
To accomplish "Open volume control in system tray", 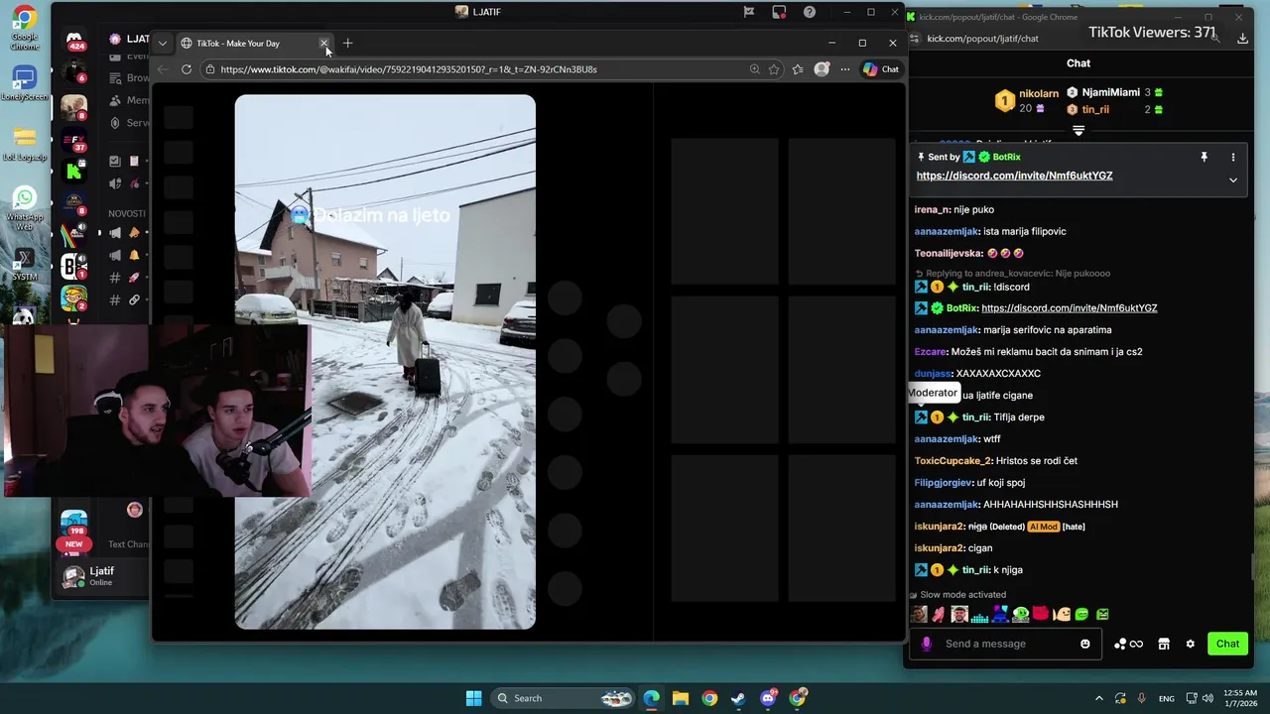I will point(1209,698).
